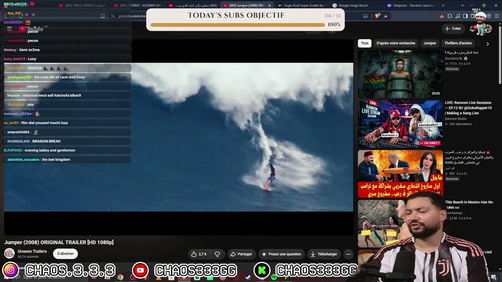
Task: Open the Ramoon Live Sessions thumbnail
Action: coord(400,124)
